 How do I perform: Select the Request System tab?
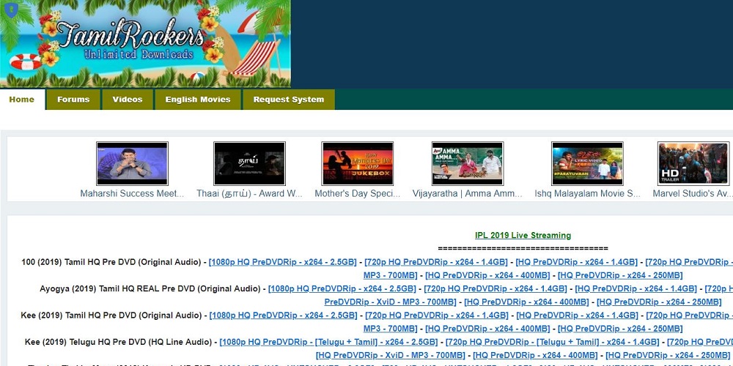[x=288, y=100]
